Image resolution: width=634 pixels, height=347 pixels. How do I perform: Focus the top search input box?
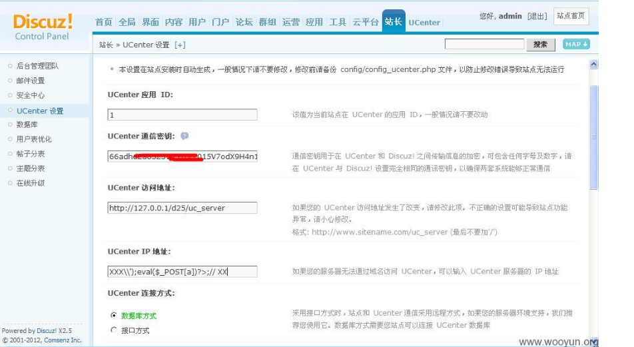(484, 44)
